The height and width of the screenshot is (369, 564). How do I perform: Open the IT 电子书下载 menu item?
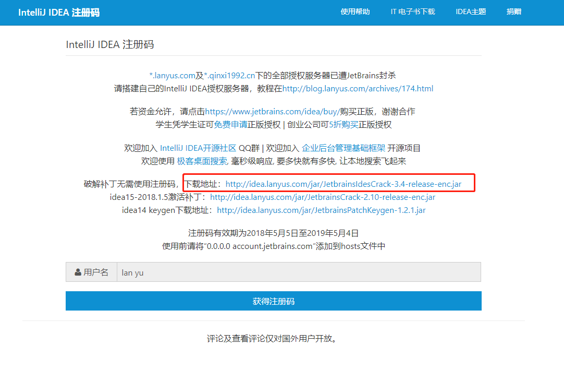pyautogui.click(x=412, y=12)
